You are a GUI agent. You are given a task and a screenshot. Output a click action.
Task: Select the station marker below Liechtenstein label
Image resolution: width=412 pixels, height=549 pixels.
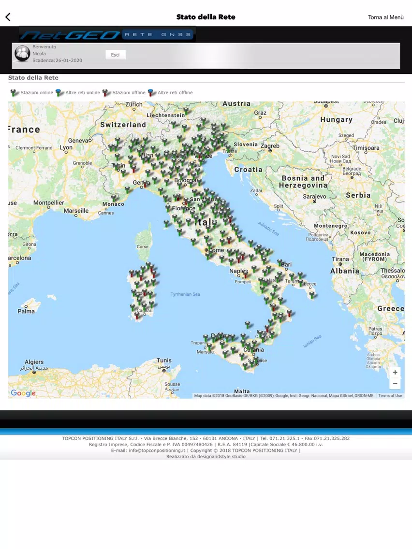point(186,111)
